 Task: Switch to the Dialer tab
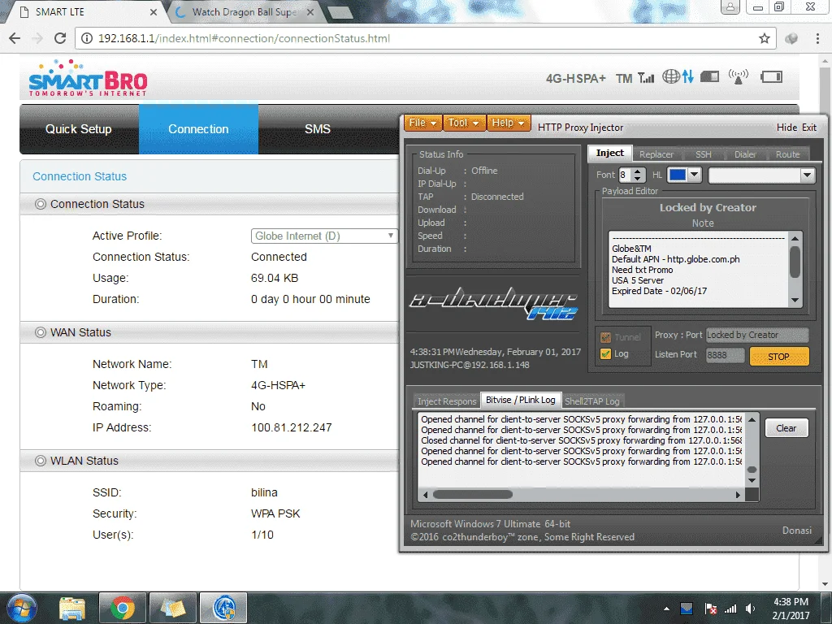(x=745, y=154)
